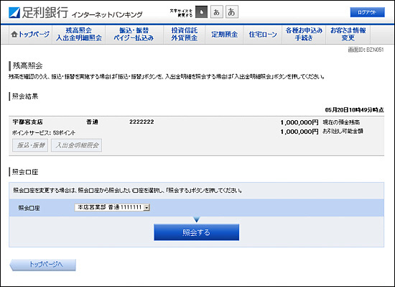Open 投資信託 外貨預金 menu
This screenshot has height=287, width=395.
coord(184,35)
